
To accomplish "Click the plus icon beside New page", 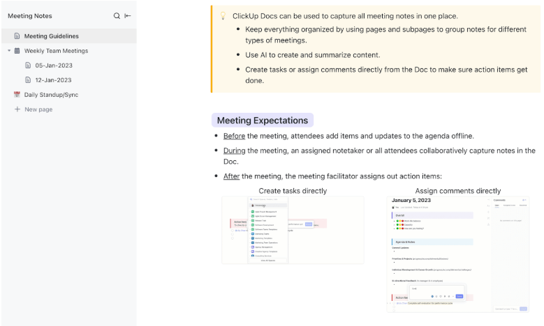I will point(17,109).
